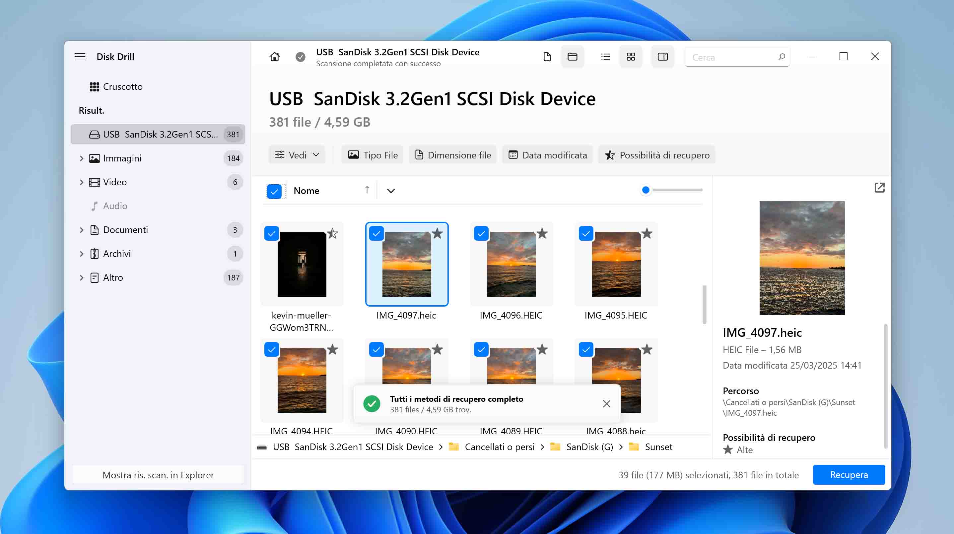Click star on IMG_4095.HEIC thumbnail

point(647,233)
